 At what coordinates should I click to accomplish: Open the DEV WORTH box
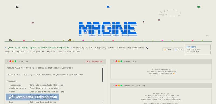pyautogui.click(x=198, y=50)
